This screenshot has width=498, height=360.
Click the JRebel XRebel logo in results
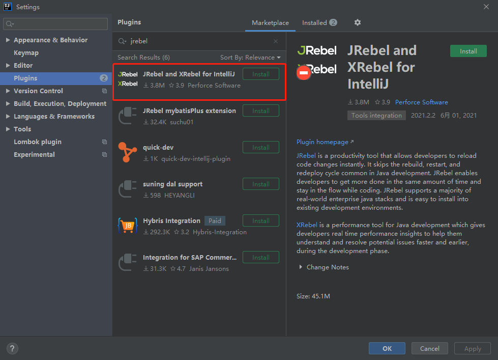tap(128, 79)
